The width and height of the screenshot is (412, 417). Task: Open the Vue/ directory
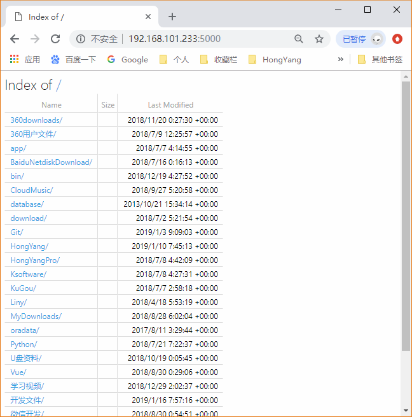point(18,372)
